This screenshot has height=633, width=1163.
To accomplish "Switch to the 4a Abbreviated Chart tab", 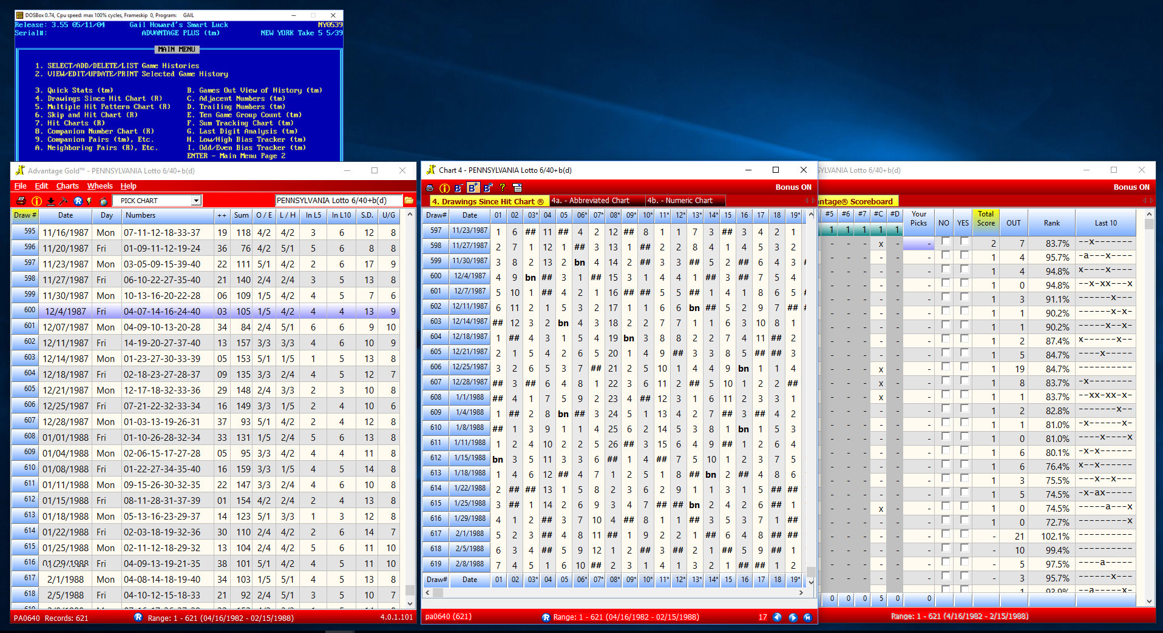I will click(x=597, y=201).
